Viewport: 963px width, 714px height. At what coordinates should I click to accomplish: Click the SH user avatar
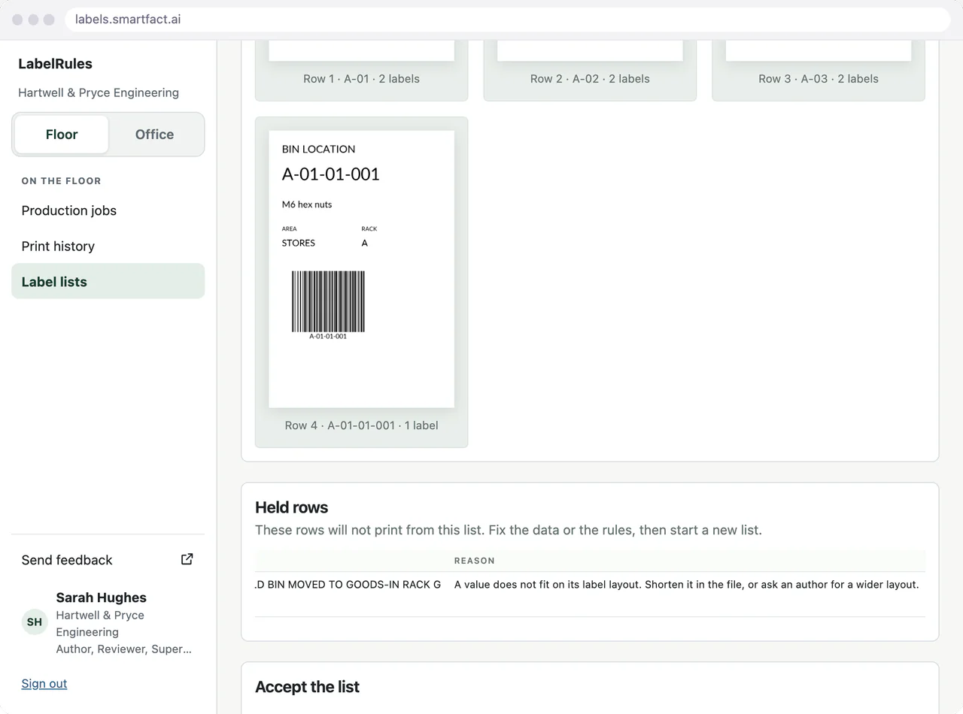coord(35,622)
